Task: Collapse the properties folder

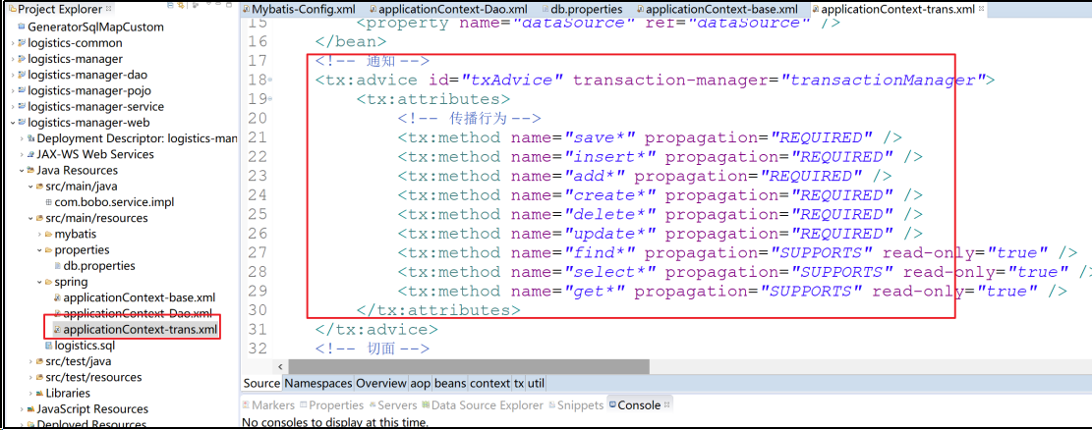Action: [x=39, y=250]
